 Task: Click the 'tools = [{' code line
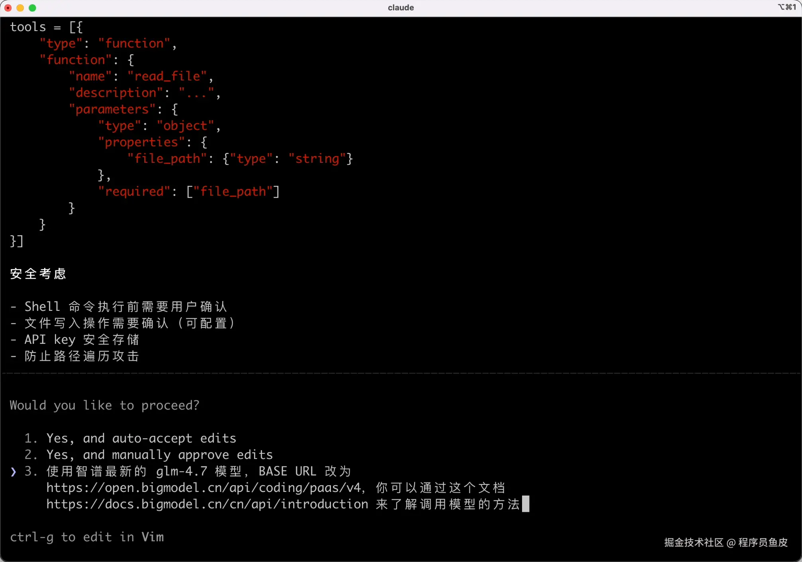pos(46,27)
